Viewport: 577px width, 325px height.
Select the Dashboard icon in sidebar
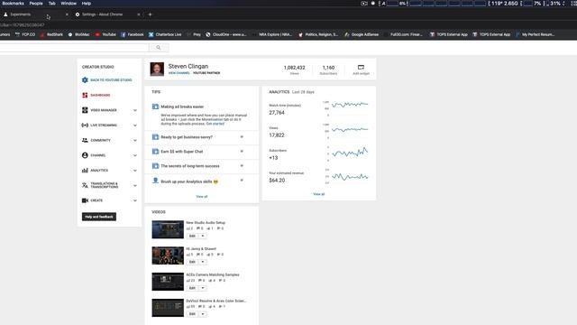click(x=85, y=95)
